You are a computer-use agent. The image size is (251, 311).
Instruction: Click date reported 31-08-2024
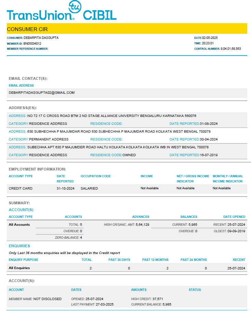coord(209,123)
